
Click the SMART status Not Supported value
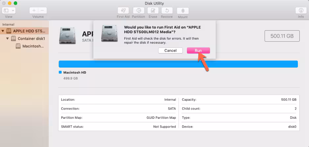coord(165,127)
